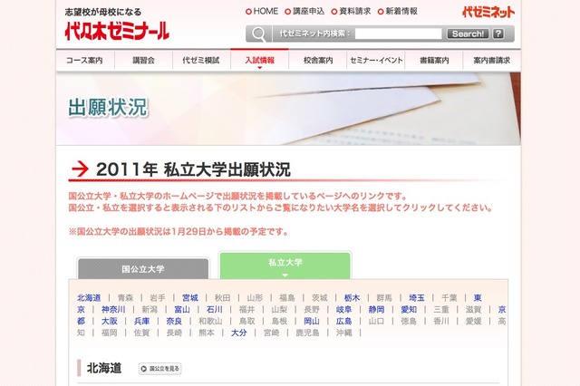Click the 北海道 section heading
580x386 pixels.
coord(104,368)
